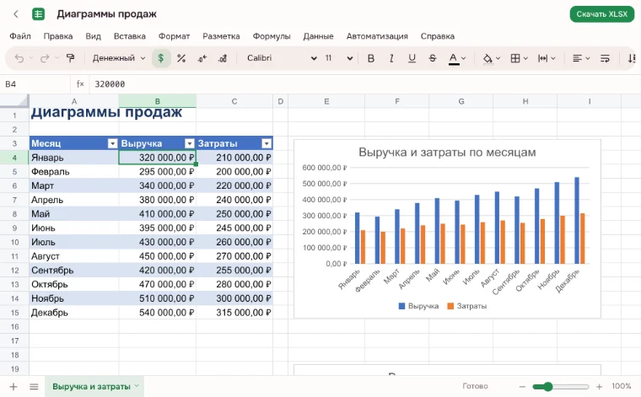Click the format painter icon
Screen dimensions: 641x397
(x=70, y=58)
